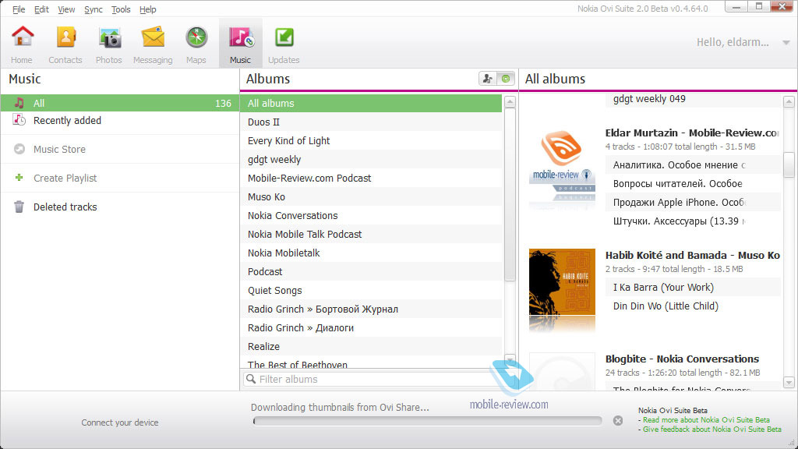This screenshot has width=798, height=449.
Task: Select the 'Duos II' album
Action: tap(371, 122)
